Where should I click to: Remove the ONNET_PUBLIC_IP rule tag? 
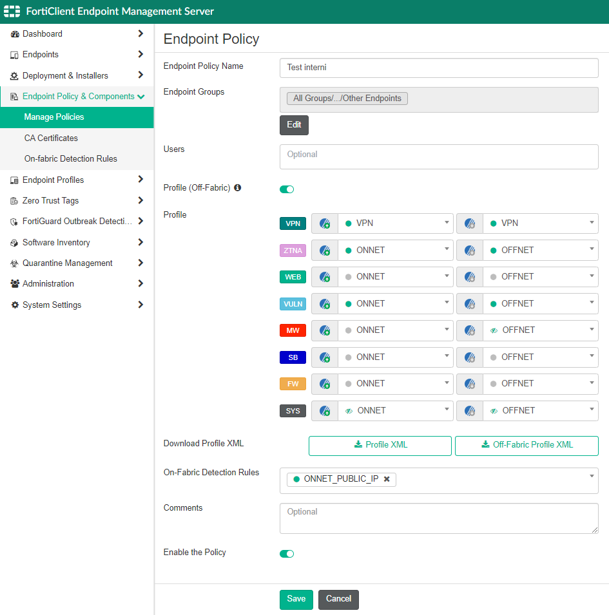pos(387,479)
